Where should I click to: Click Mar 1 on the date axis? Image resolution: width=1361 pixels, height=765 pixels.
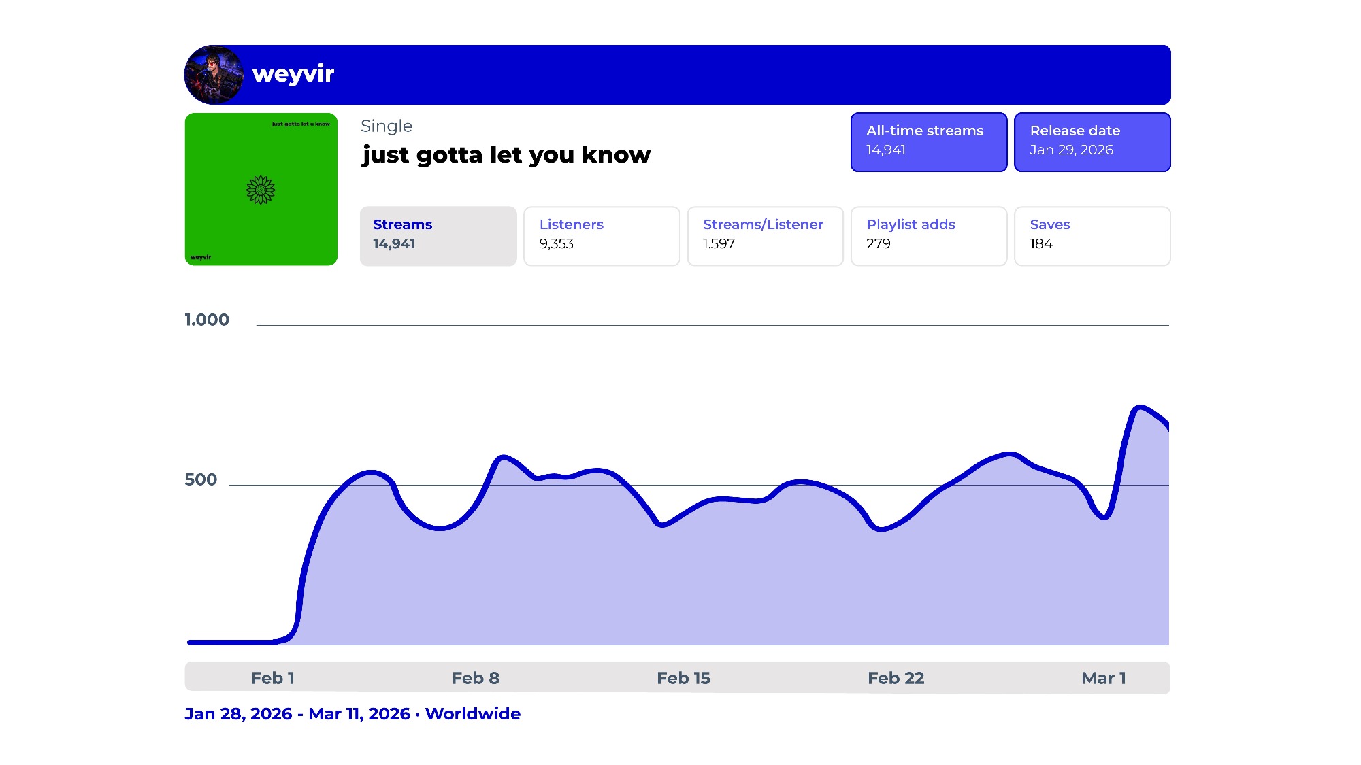1103,678
